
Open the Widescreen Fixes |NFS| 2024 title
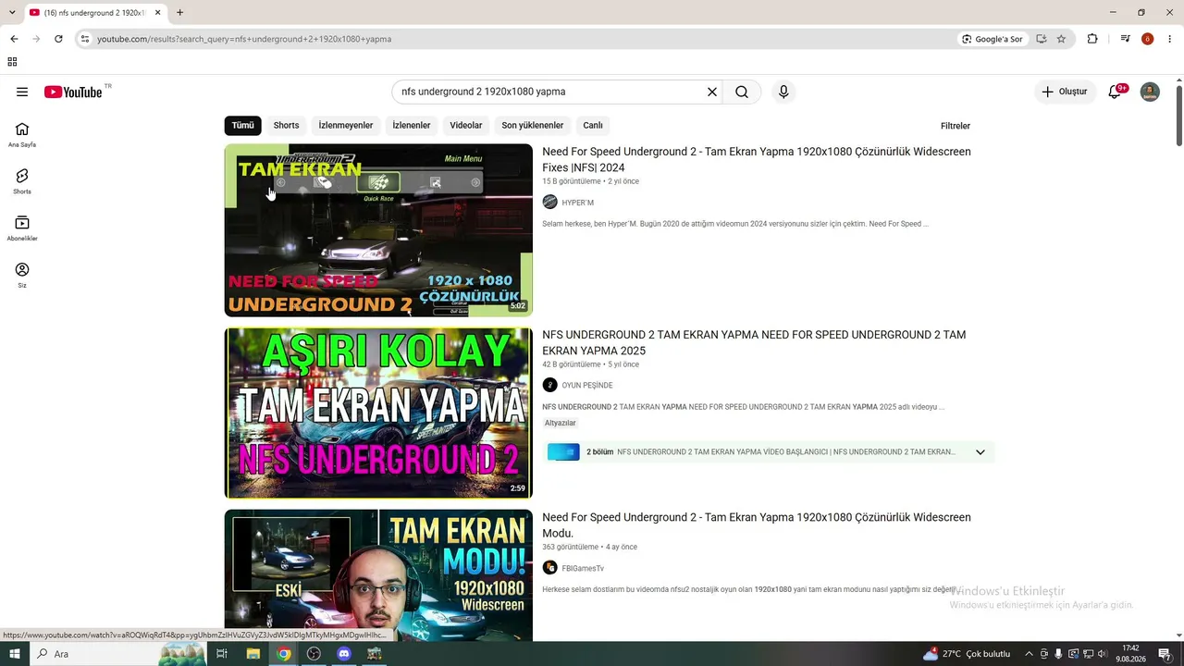coord(757,159)
